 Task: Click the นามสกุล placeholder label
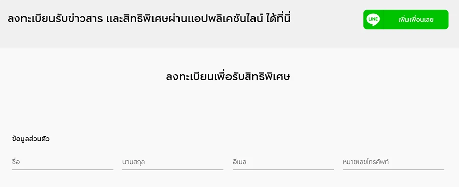134,162
